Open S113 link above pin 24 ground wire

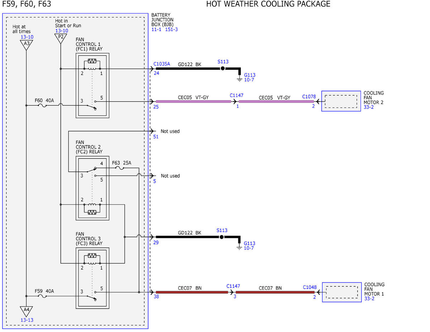(x=223, y=62)
